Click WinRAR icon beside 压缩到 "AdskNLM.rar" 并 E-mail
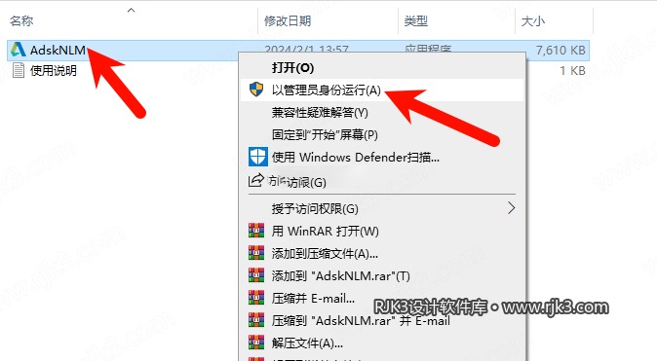This screenshot has height=361, width=657. point(256,320)
